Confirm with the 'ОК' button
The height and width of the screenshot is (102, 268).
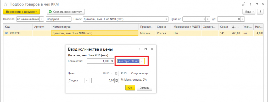[130, 88]
